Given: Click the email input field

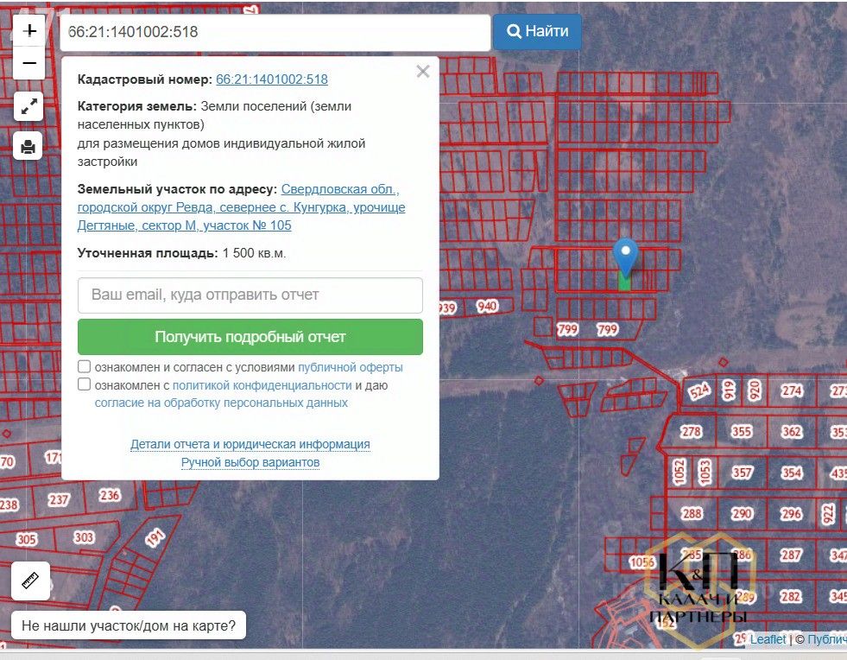Looking at the screenshot, I should 250,295.
